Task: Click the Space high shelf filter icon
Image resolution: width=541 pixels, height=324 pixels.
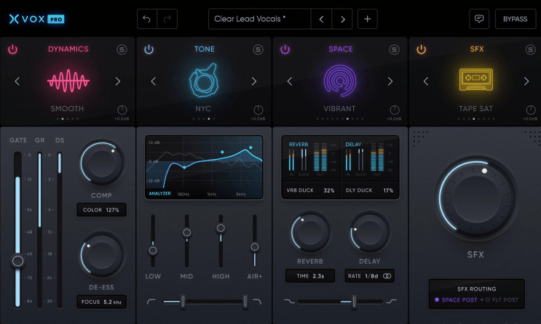Action: click(x=391, y=301)
